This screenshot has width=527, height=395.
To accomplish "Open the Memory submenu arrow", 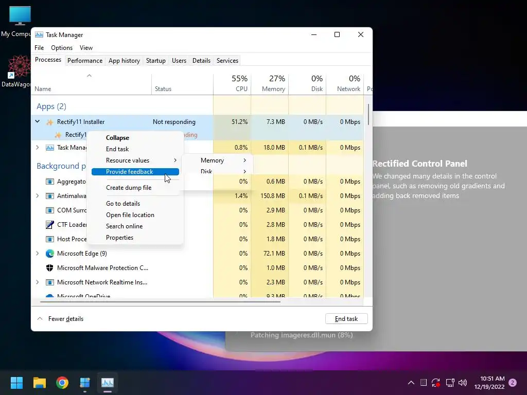I will [244, 160].
